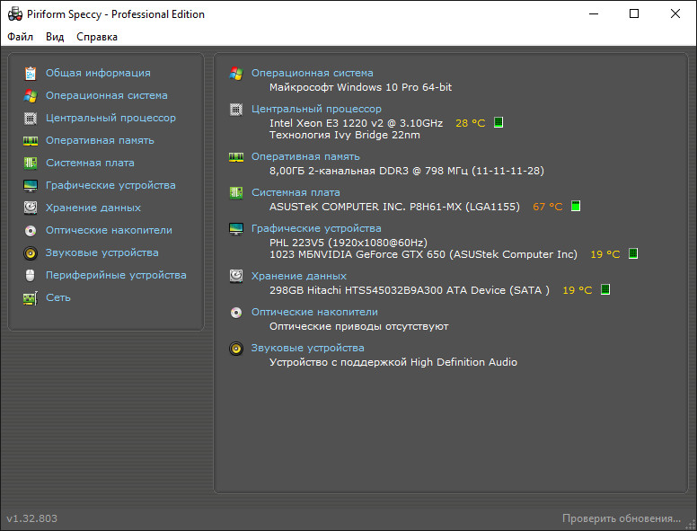The width and height of the screenshot is (697, 531).
Task: Click the monitor icon beside sidebar Графические устройства
Action: coord(31,185)
